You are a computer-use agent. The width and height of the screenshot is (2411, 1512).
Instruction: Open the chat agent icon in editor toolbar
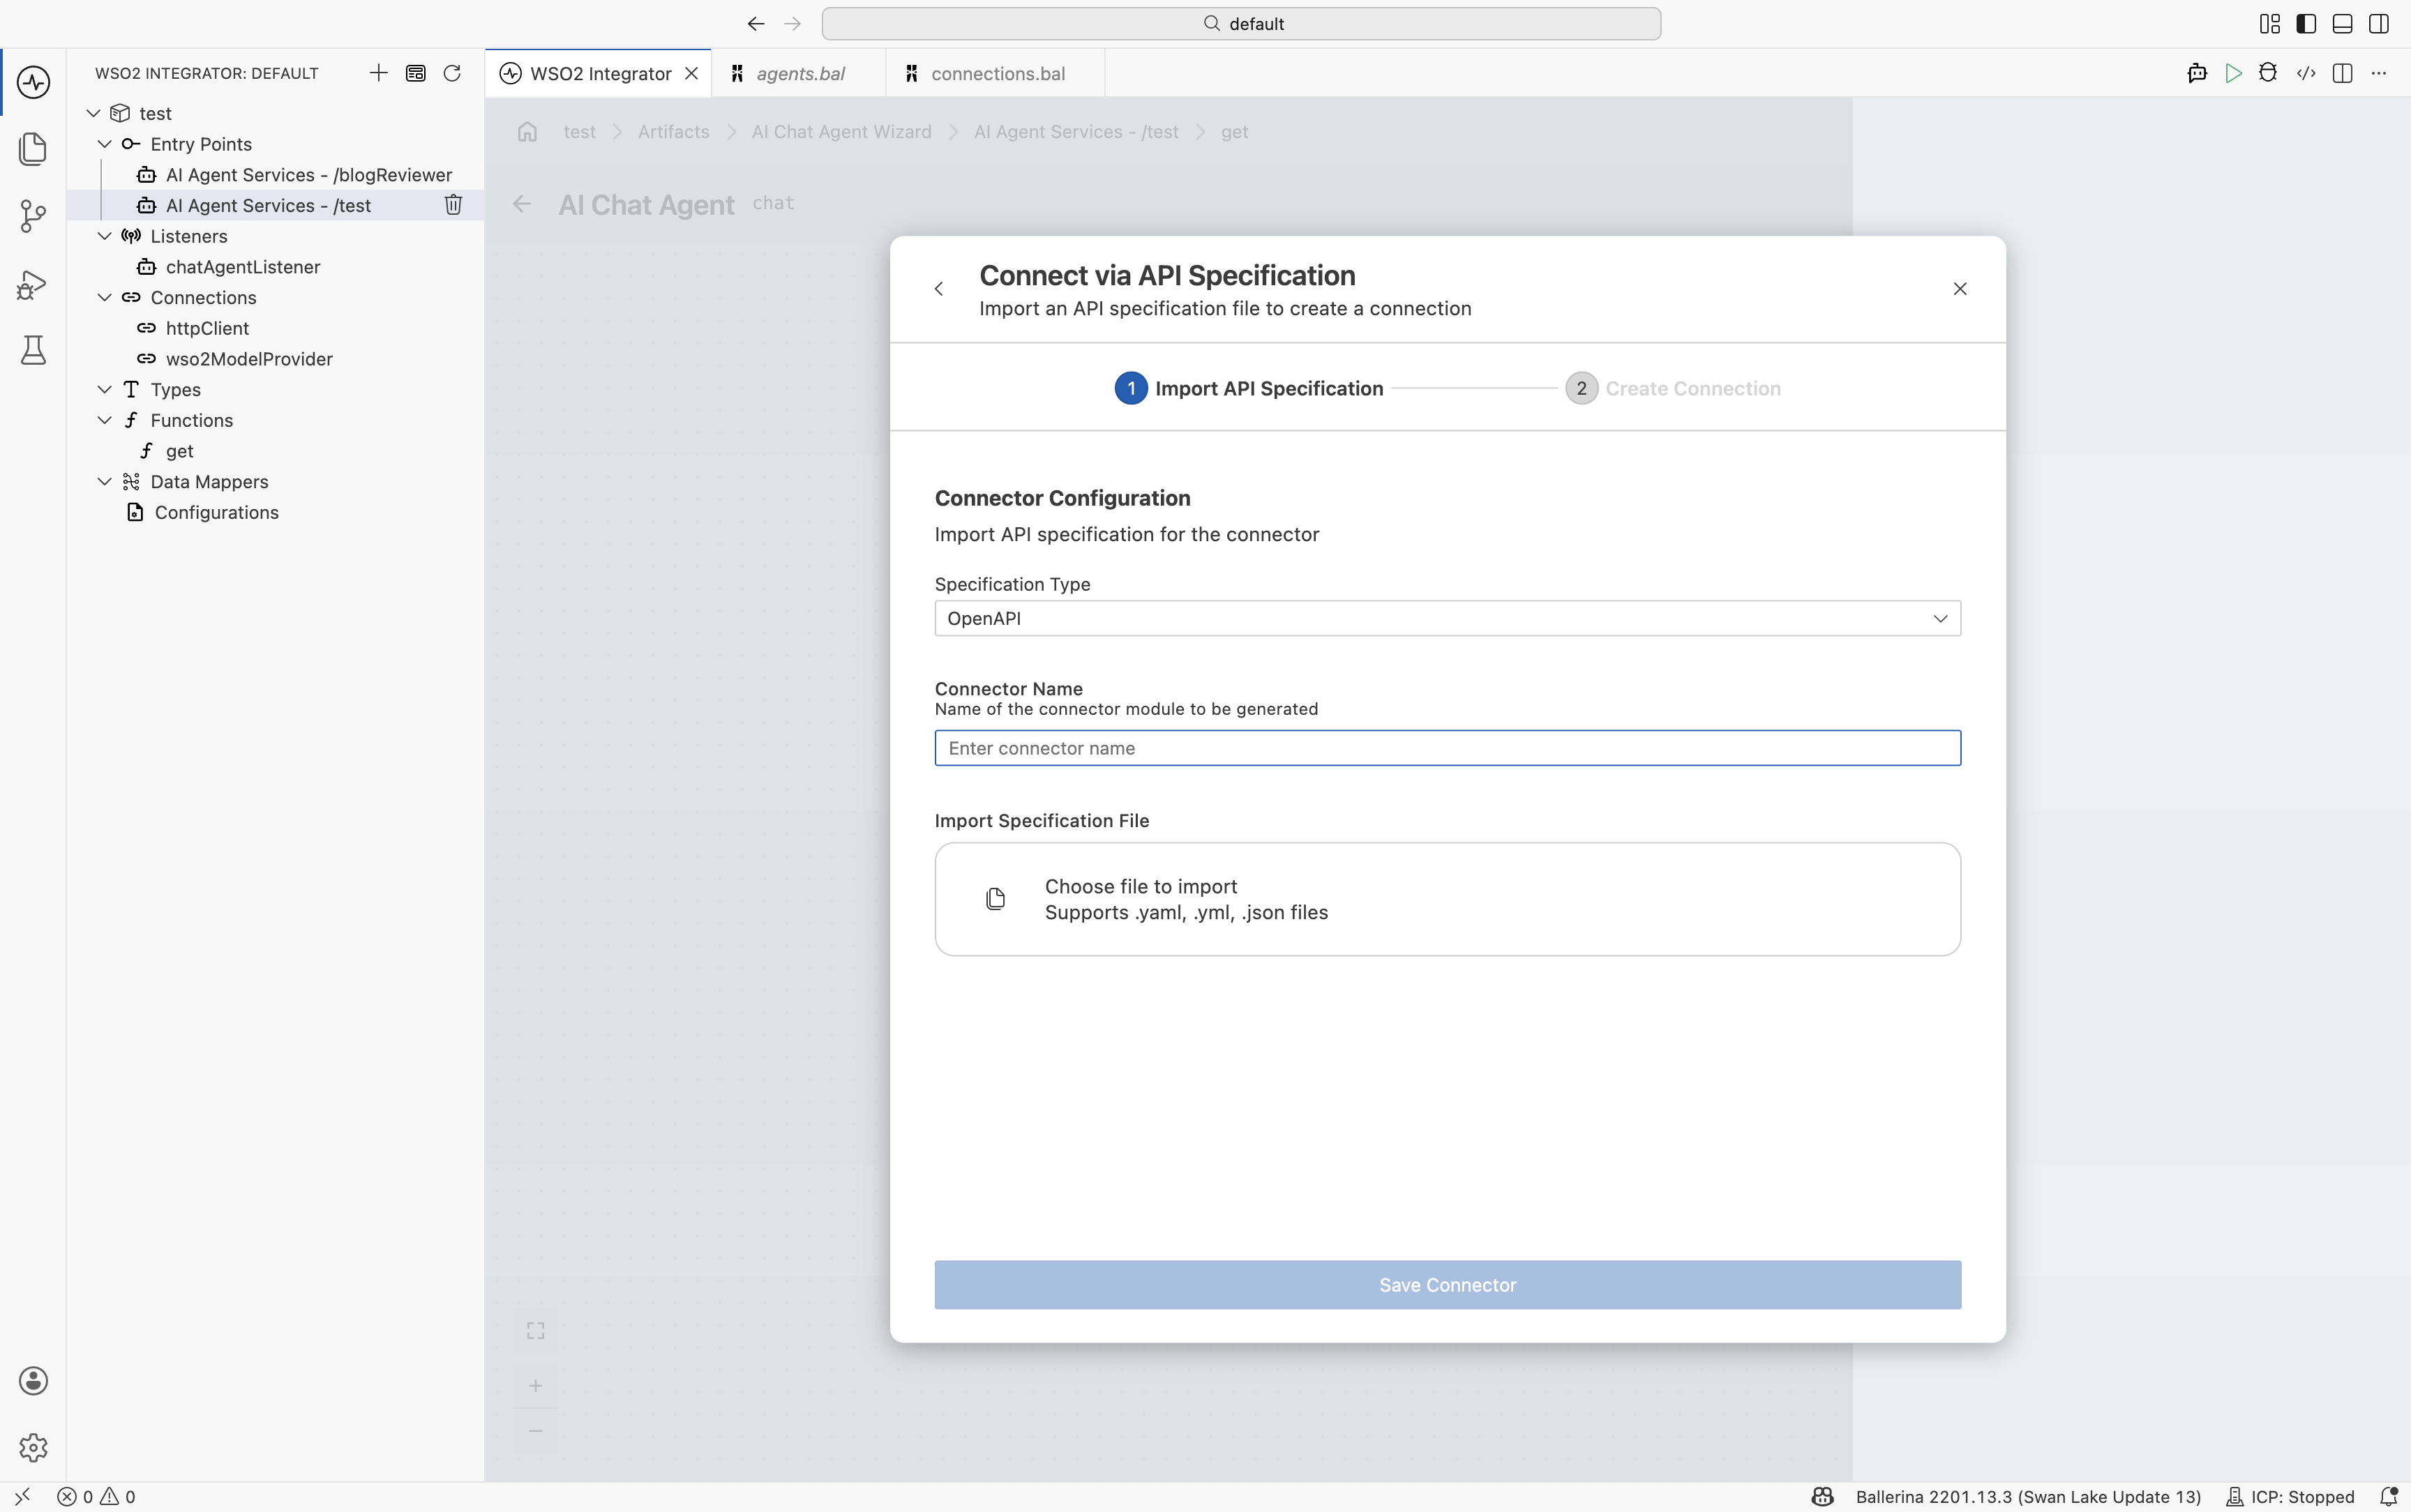pos(2197,73)
